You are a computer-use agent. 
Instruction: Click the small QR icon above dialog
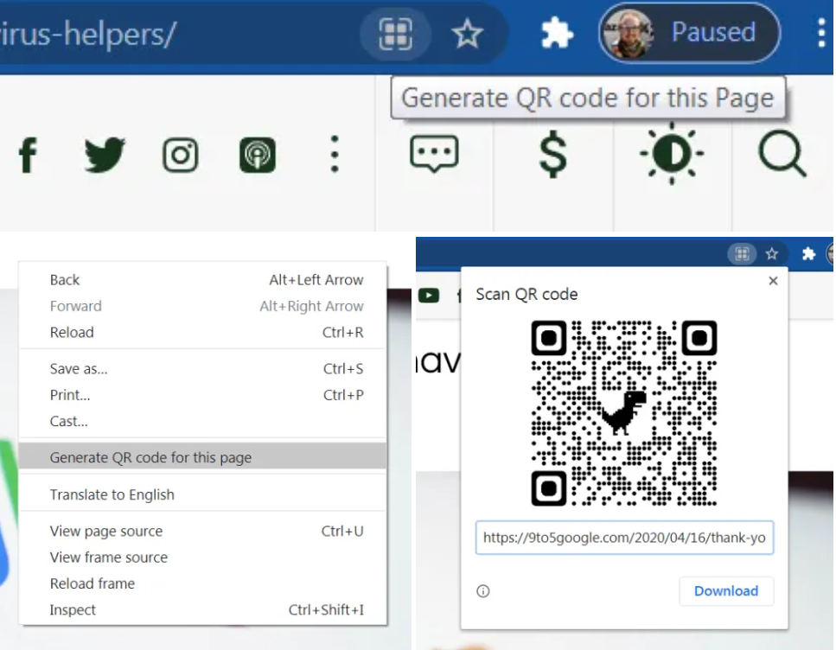click(742, 254)
